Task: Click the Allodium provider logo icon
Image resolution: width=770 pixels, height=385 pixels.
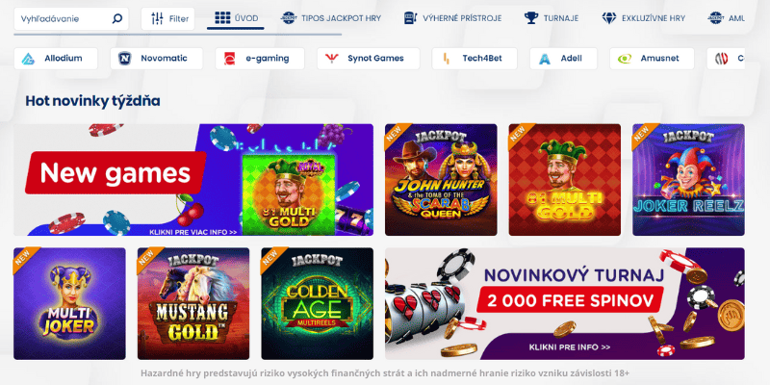Action: 28,59
